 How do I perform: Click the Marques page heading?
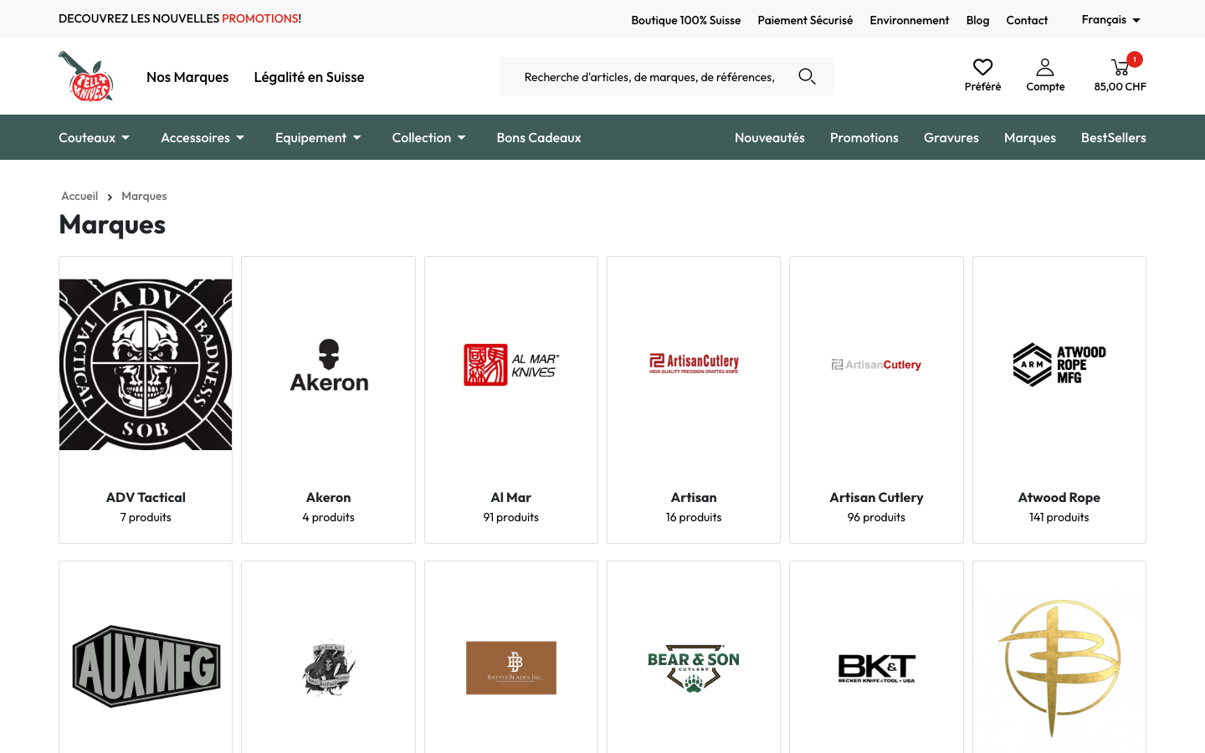112,224
